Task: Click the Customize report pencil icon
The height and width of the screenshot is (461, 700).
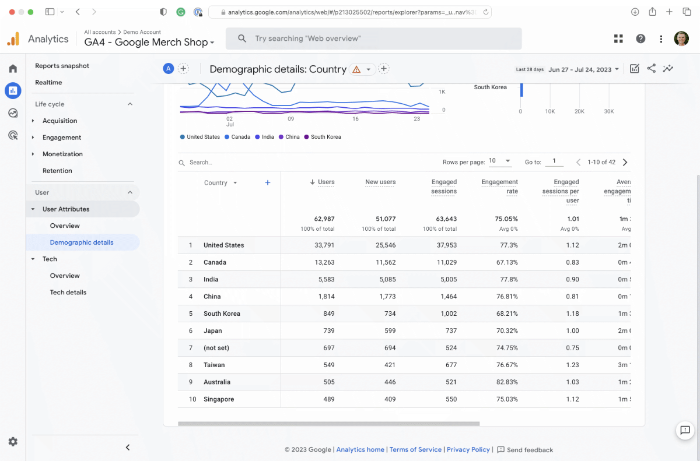Action: click(635, 68)
